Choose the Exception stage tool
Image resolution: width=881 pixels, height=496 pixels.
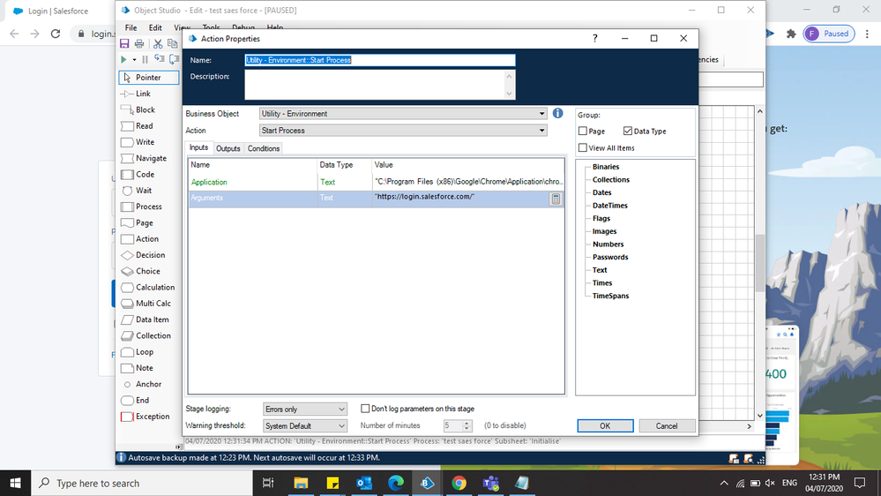(x=145, y=417)
